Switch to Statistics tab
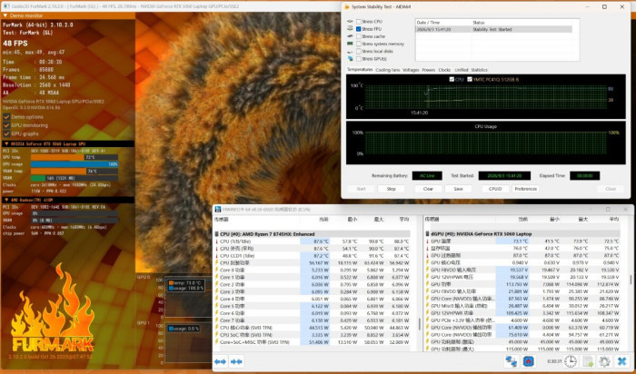 click(479, 70)
